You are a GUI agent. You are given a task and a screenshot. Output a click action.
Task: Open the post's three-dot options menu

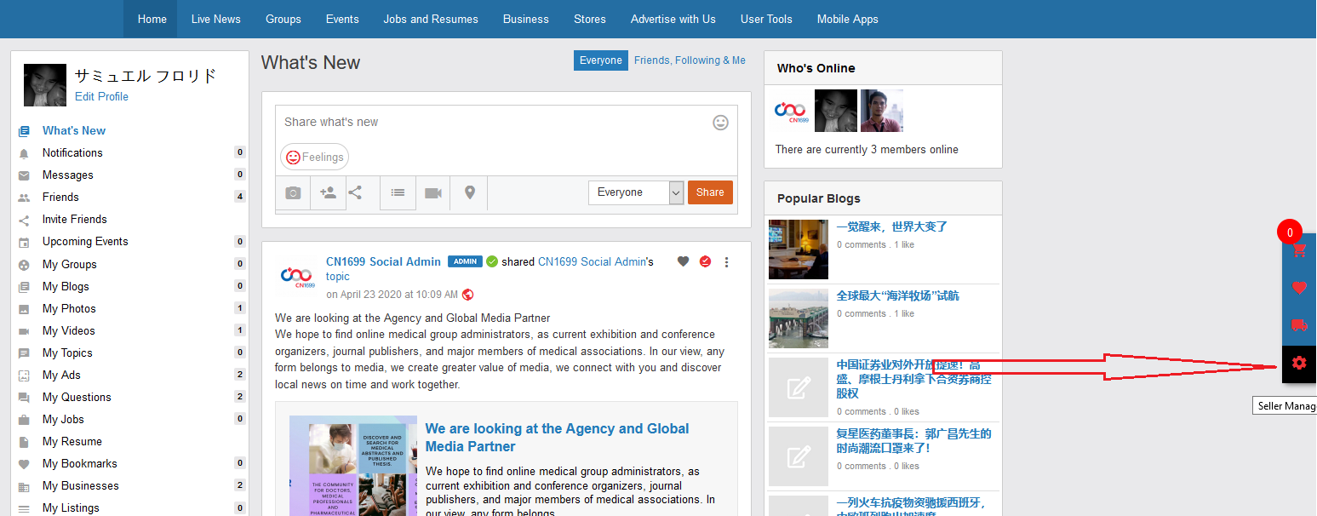726,262
